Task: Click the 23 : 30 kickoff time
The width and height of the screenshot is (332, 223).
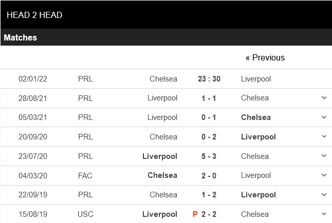Action: click(x=209, y=79)
